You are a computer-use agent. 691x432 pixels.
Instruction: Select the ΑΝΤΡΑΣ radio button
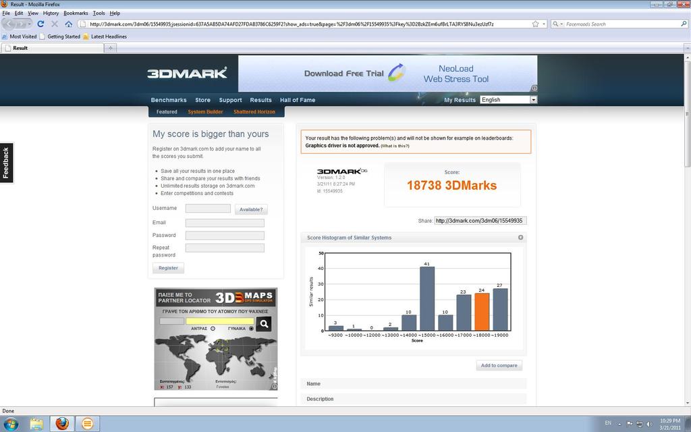click(x=213, y=329)
